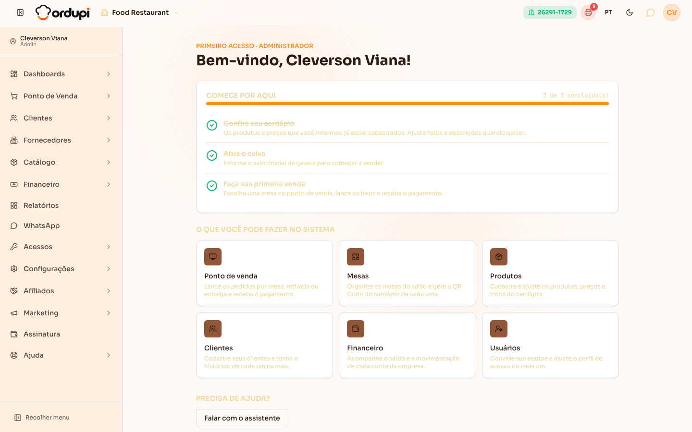
Task: Click the Falar com o assistente button
Action: 242,418
